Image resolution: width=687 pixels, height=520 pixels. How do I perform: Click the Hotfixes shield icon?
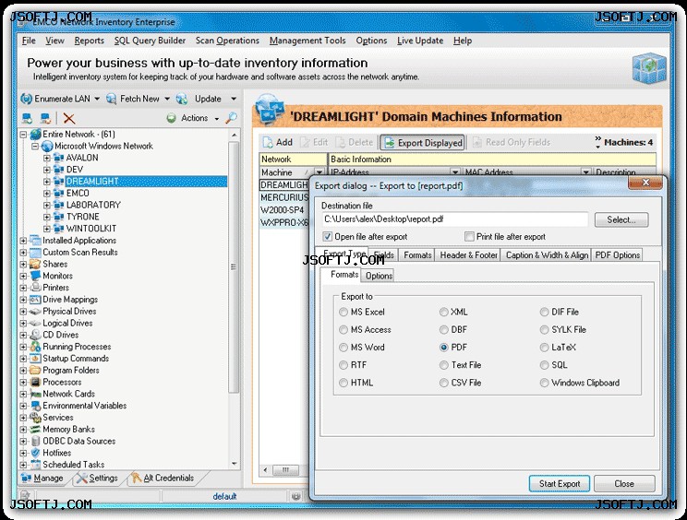pyautogui.click(x=35, y=453)
